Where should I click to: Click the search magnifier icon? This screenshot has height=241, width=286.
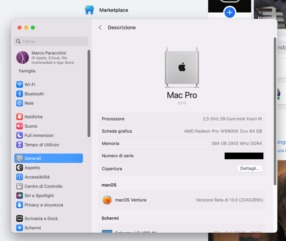[18, 41]
